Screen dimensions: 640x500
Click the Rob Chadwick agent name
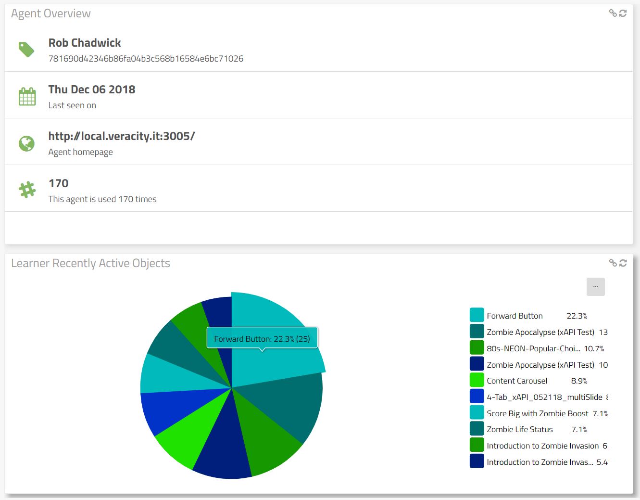(85, 43)
